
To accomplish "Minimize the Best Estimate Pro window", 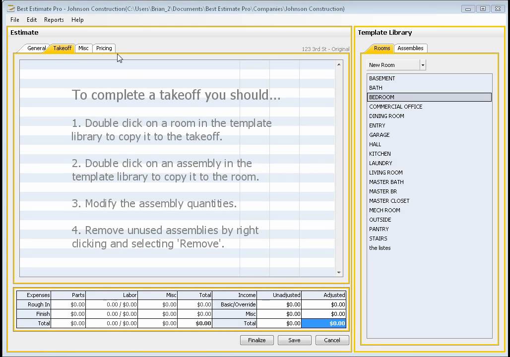I will click(x=468, y=9).
